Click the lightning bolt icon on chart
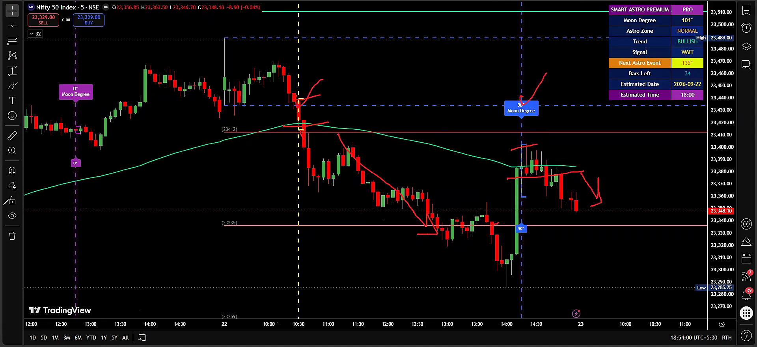This screenshot has height=347, width=757. [x=576, y=313]
